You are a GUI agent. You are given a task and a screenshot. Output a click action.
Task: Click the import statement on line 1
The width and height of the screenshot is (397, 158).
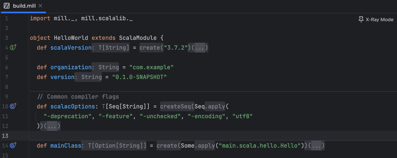coord(79,18)
